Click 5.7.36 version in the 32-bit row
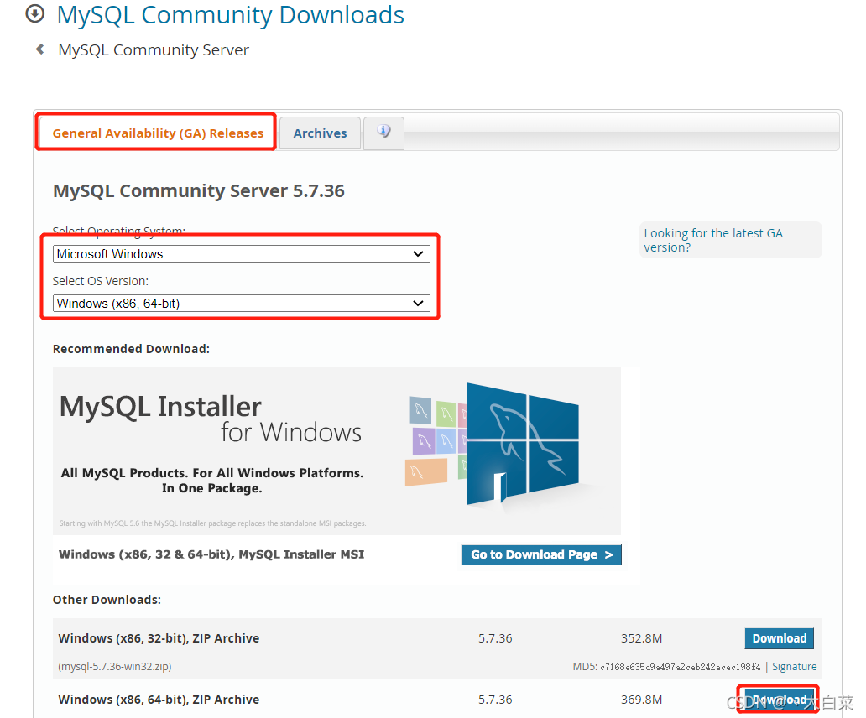 point(495,638)
